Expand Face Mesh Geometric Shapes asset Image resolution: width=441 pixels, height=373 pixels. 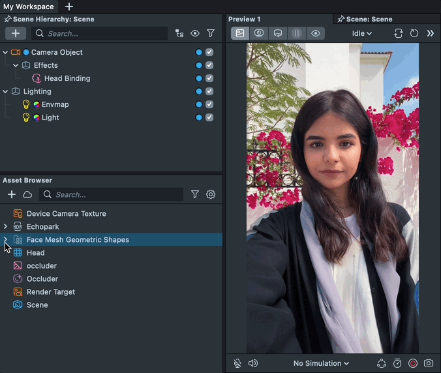coord(5,240)
